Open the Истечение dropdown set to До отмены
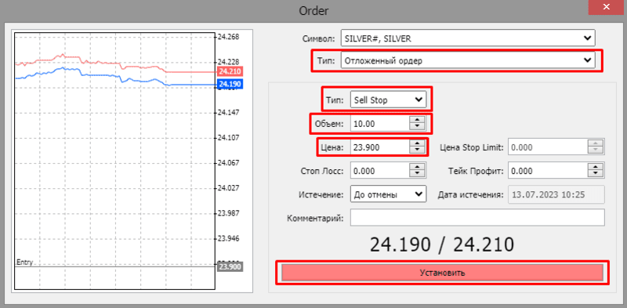The height and width of the screenshot is (308, 627). tap(388, 195)
